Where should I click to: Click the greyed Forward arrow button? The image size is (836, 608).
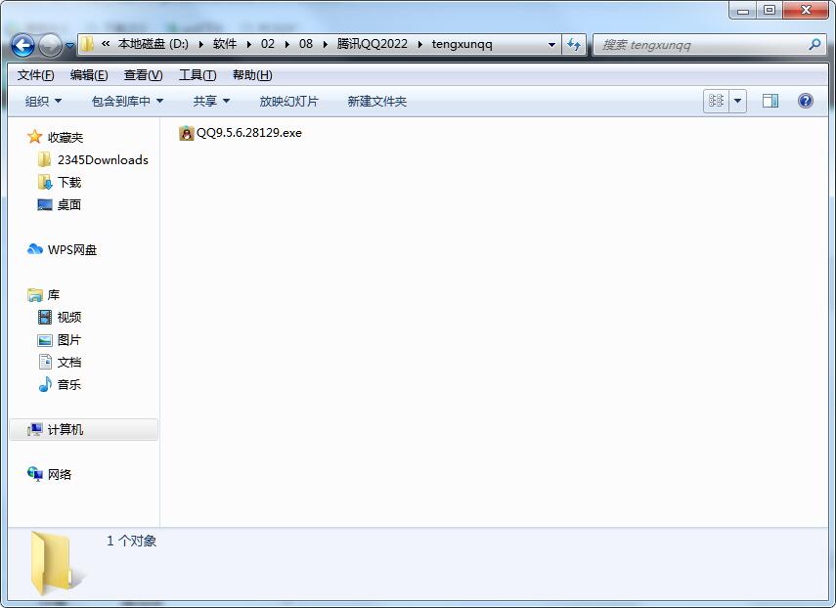50,45
